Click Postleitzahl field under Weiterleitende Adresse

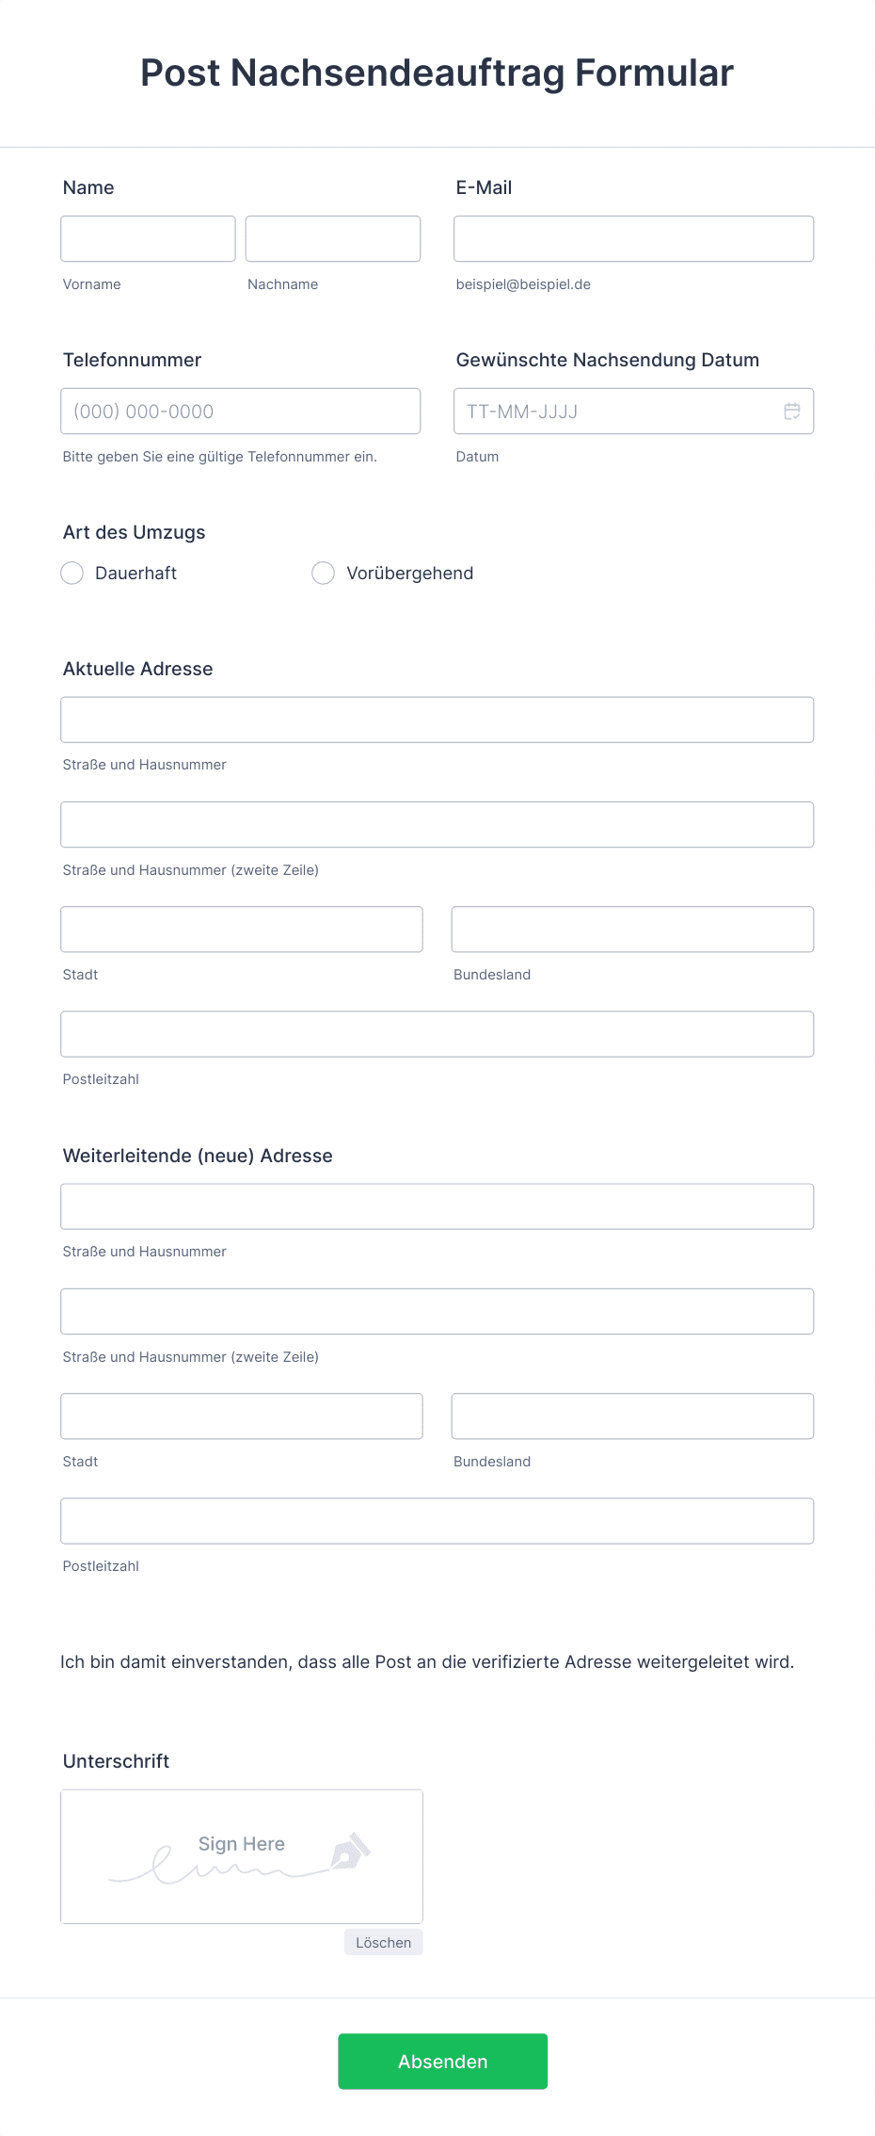point(437,1521)
